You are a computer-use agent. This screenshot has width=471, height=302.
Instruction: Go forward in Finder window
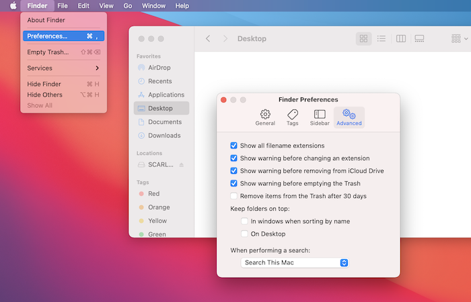(225, 39)
